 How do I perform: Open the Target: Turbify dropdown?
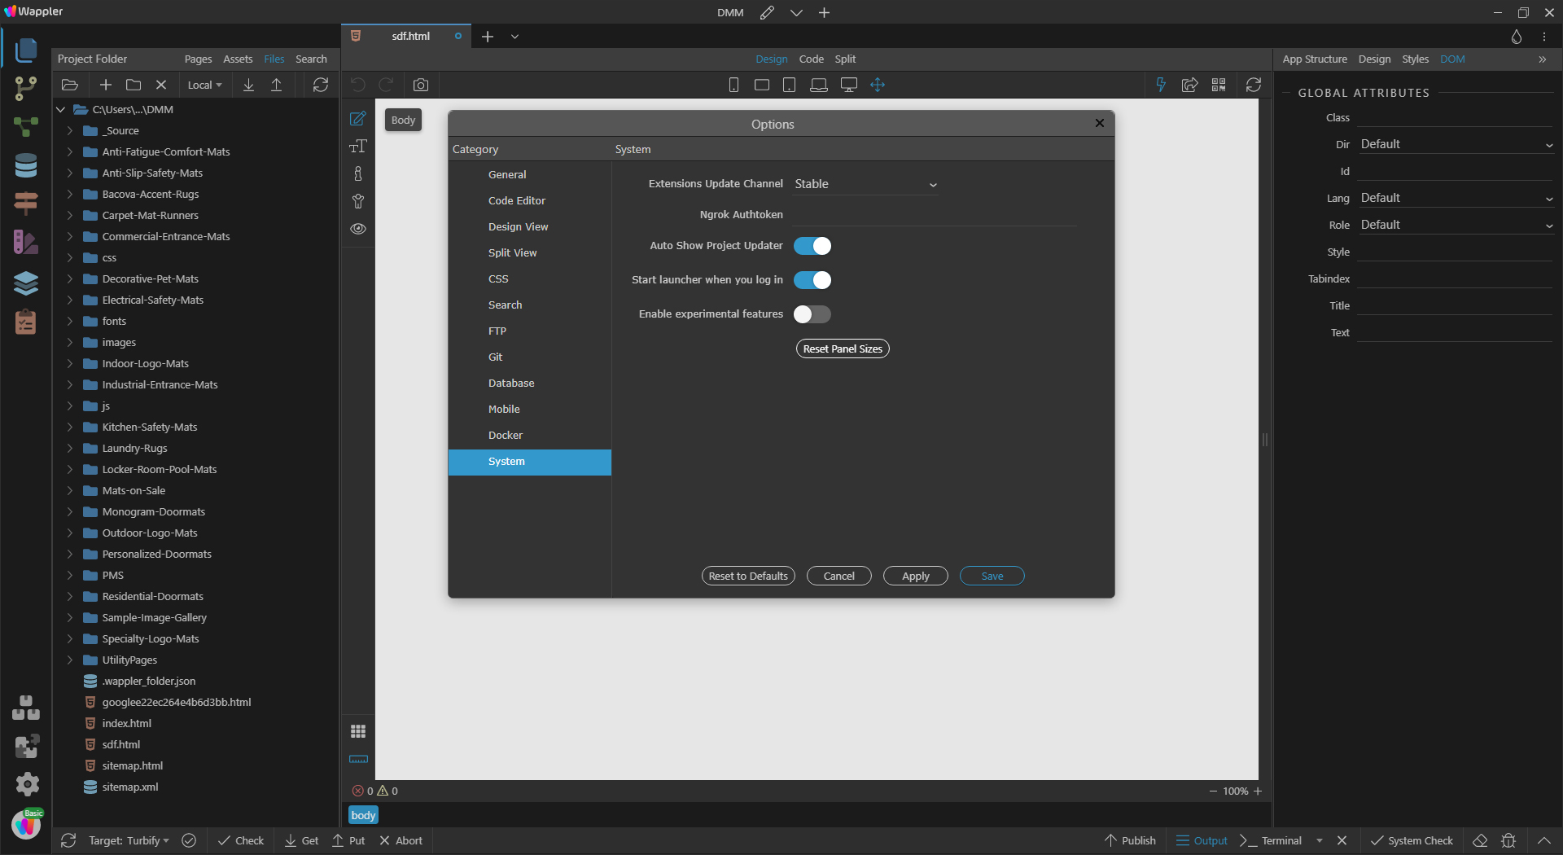coord(129,840)
